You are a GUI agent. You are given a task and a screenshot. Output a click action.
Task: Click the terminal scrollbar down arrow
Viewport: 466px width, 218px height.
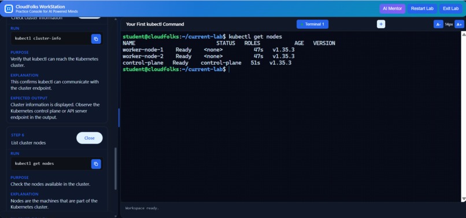[463, 199]
